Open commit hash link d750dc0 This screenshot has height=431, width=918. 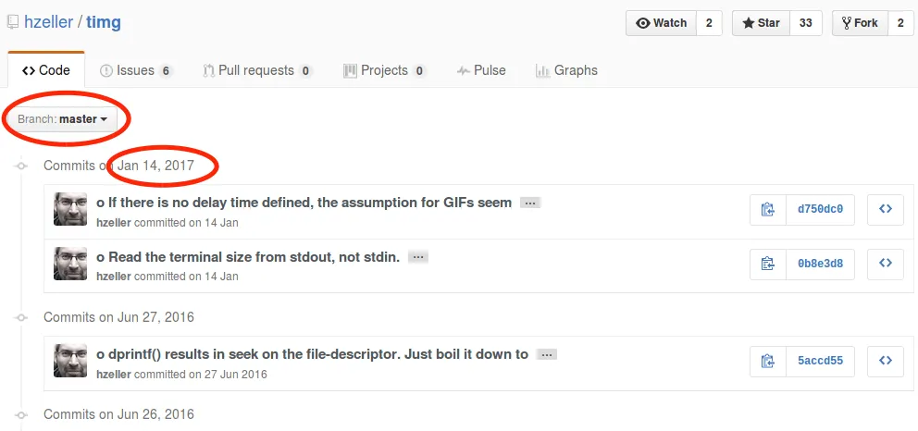820,209
